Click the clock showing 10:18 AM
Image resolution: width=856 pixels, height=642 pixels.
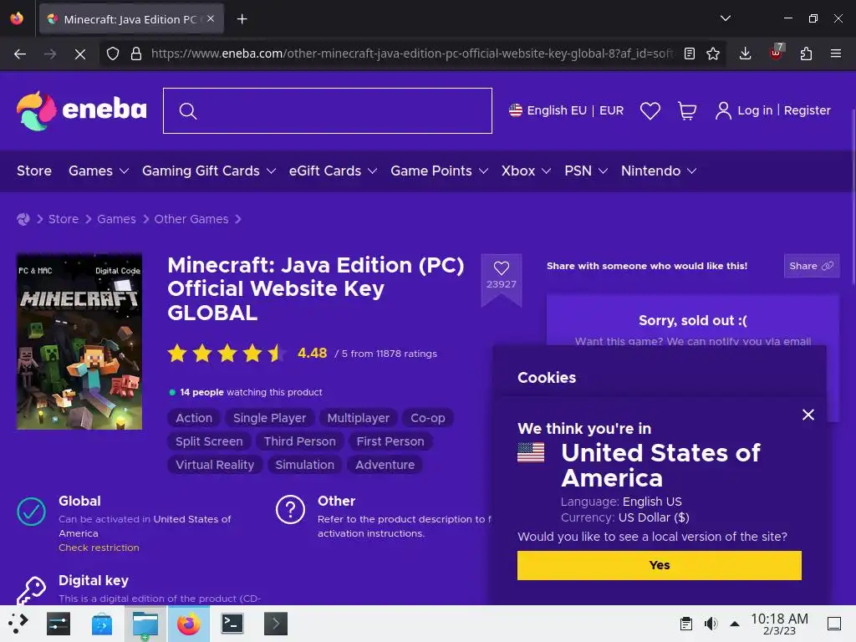click(779, 624)
